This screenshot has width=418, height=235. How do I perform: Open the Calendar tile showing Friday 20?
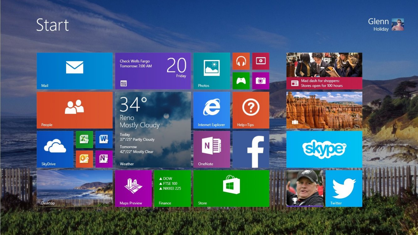click(x=153, y=71)
